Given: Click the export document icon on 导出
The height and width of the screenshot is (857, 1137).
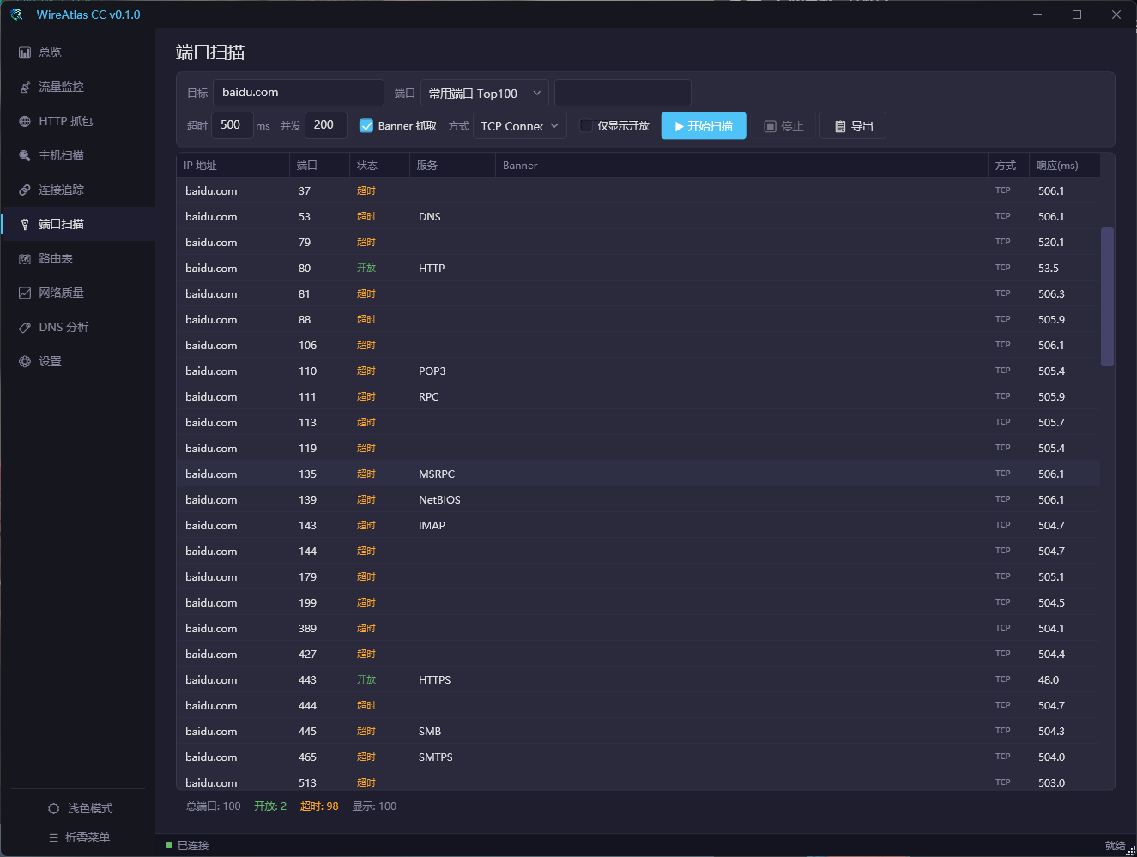Looking at the screenshot, I should 840,126.
